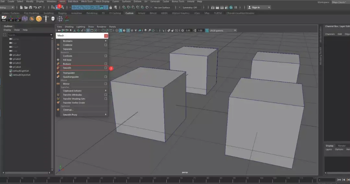350x184 pixels.
Task: Open the Edit Mesh menu
Action: [73, 1]
